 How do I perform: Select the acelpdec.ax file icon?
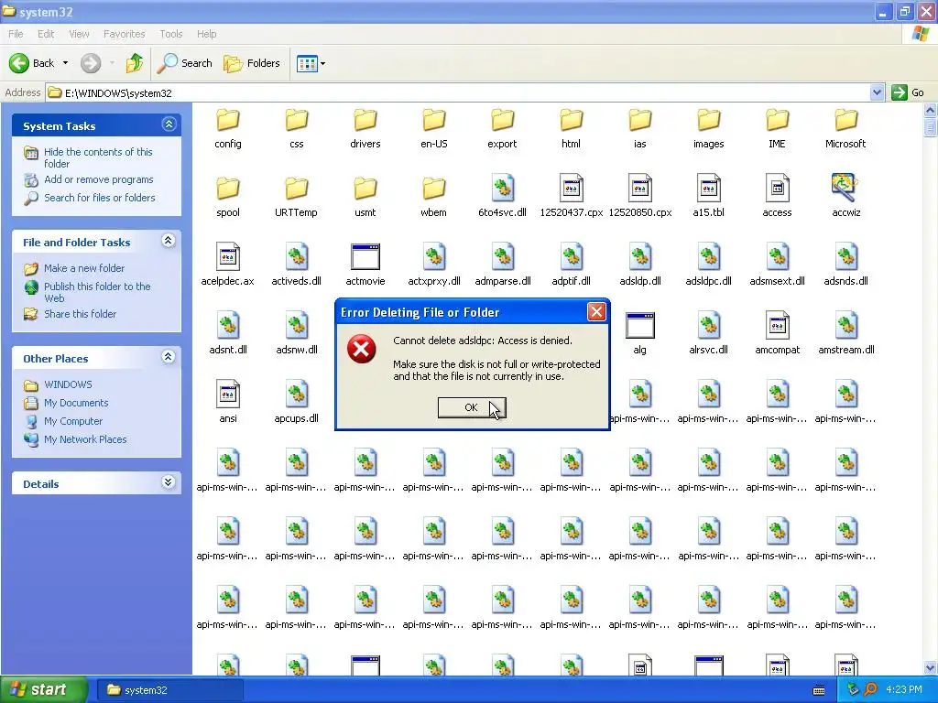pos(228,257)
